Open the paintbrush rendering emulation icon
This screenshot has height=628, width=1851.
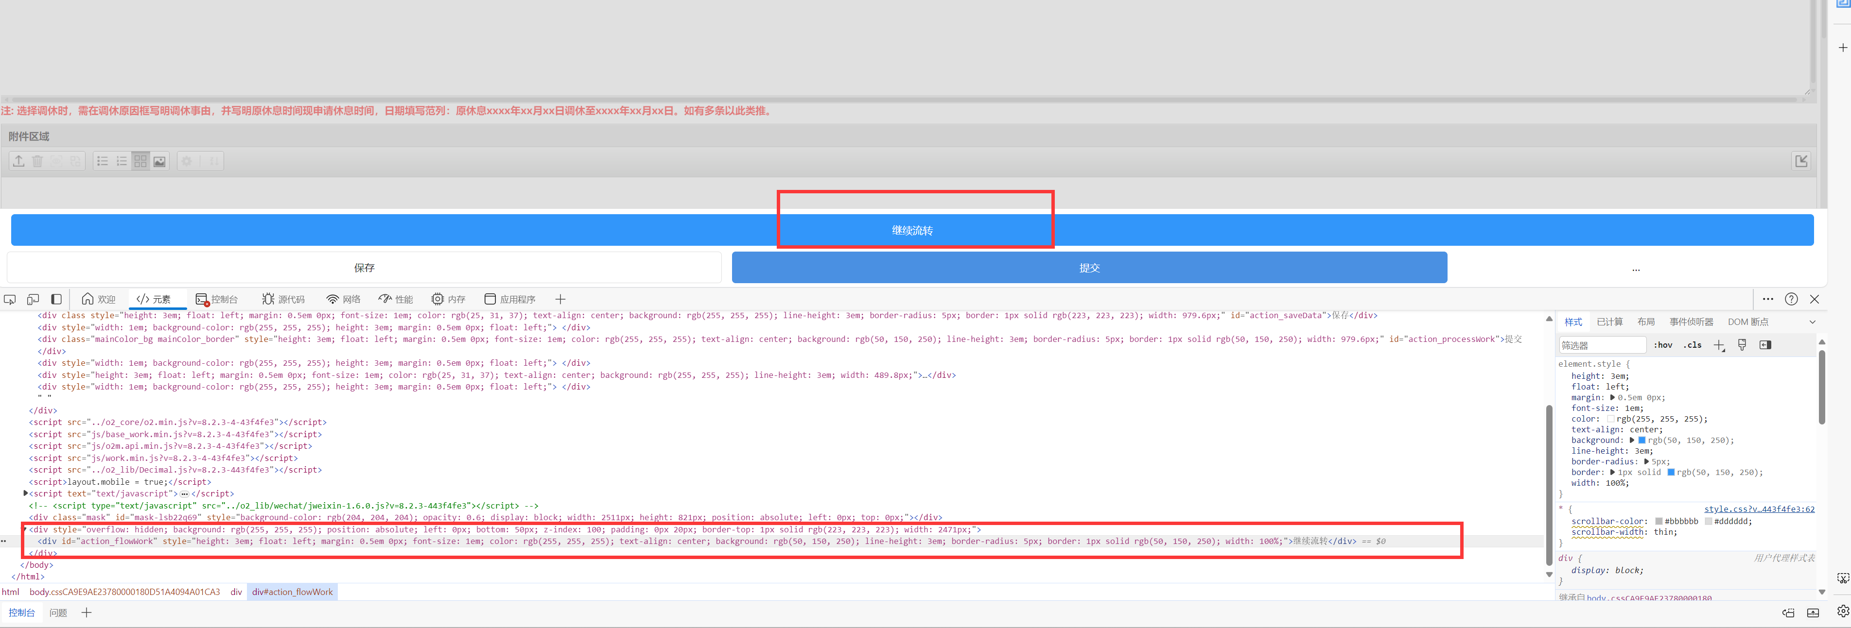click(1742, 345)
